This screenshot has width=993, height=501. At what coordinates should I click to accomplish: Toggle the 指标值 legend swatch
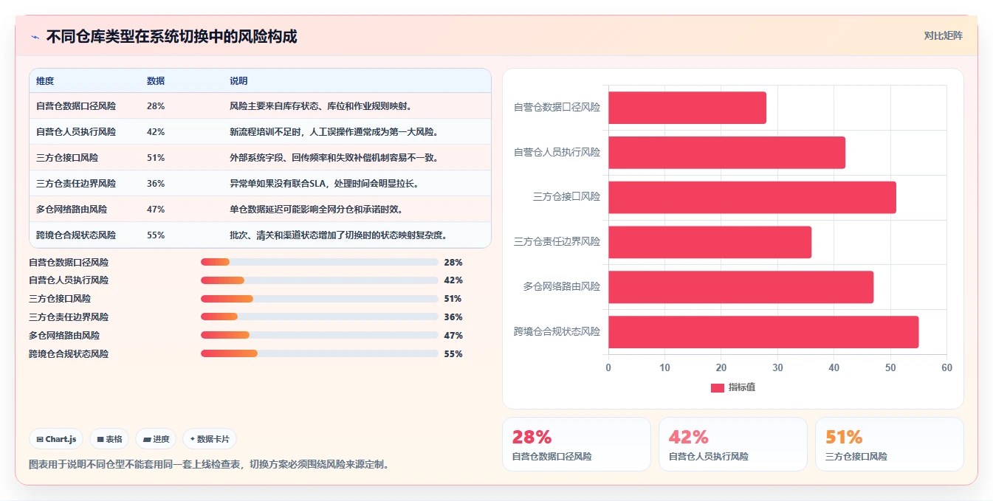[x=717, y=387]
